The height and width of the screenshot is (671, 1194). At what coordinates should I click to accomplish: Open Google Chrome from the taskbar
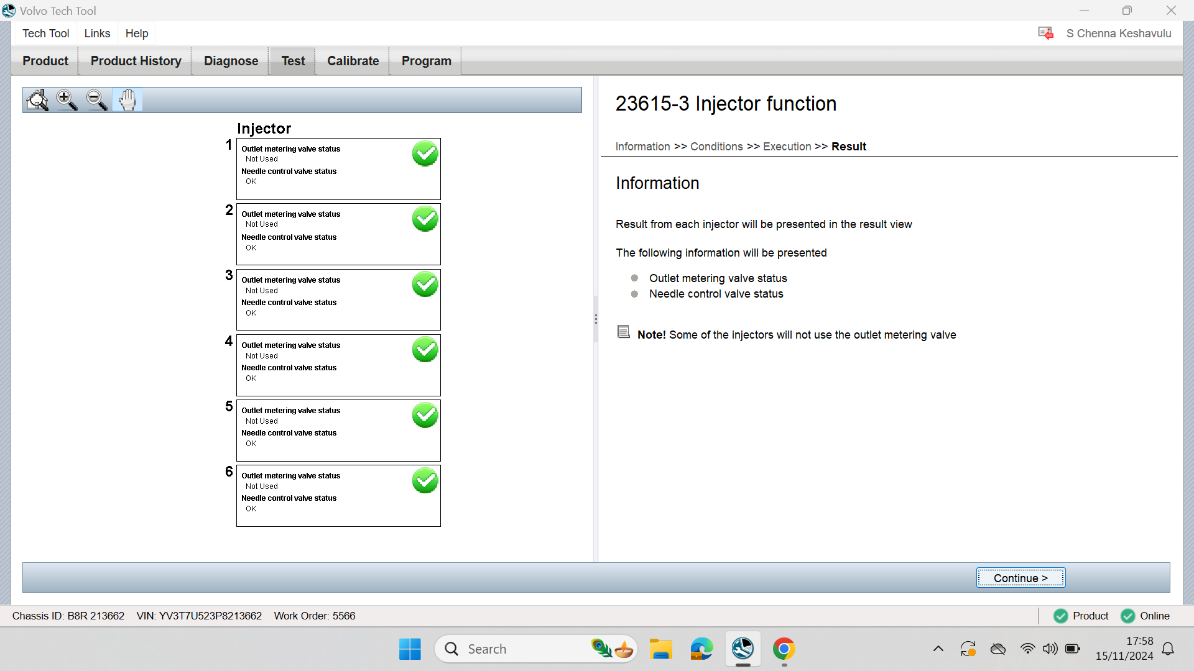coord(784,649)
